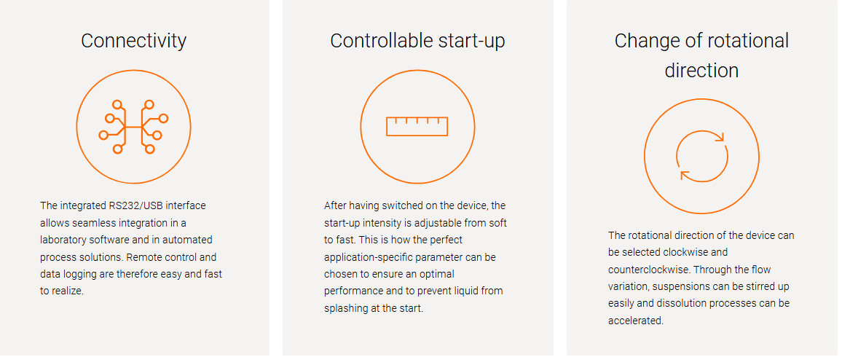The height and width of the screenshot is (357, 842).
Task: Open the Connectivity heading
Action: click(134, 41)
